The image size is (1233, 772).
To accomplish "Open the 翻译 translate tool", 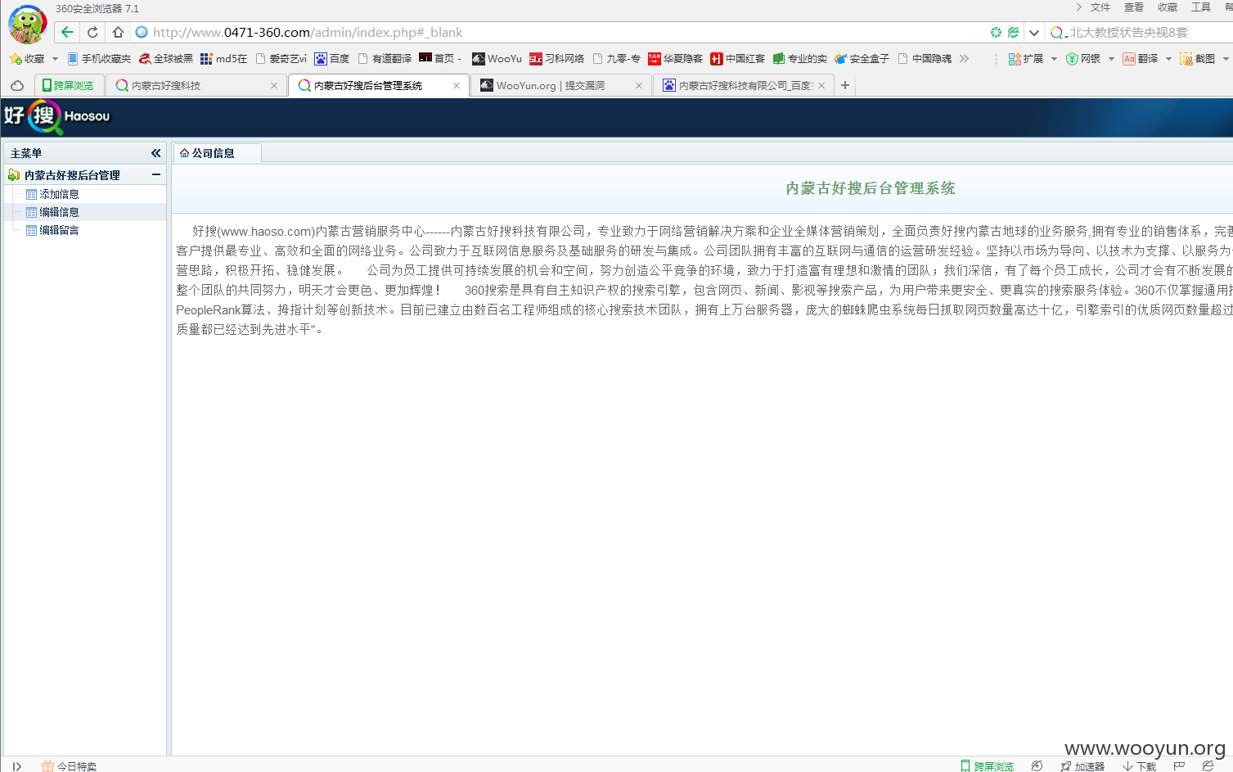I will coord(1141,59).
